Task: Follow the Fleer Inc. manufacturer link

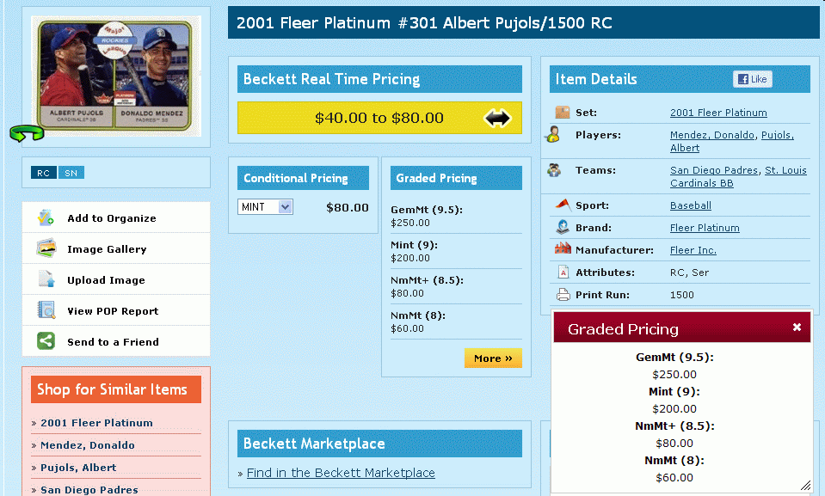Action: coord(693,250)
